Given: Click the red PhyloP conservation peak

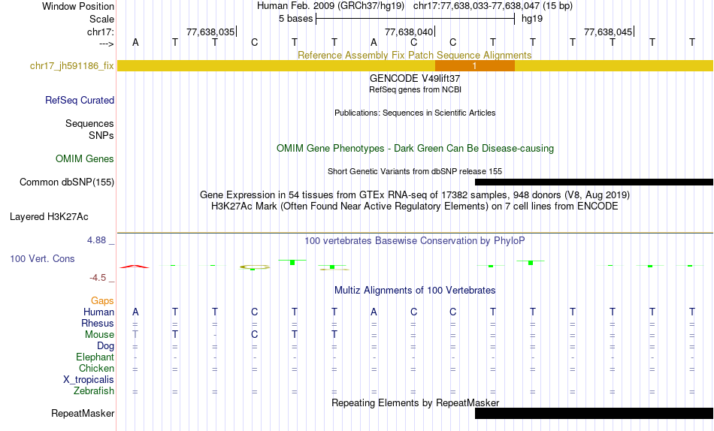Looking at the screenshot, I should pyautogui.click(x=135, y=267).
